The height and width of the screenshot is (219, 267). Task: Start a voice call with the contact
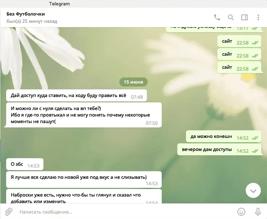coord(217,17)
